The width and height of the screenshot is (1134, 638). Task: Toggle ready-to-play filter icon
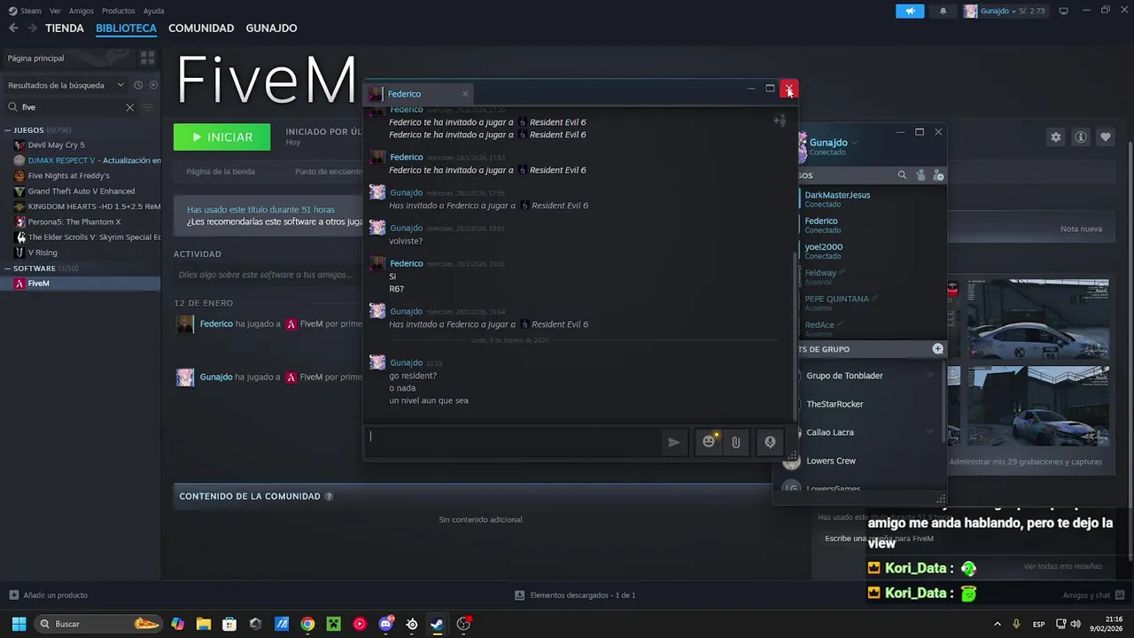coord(153,85)
